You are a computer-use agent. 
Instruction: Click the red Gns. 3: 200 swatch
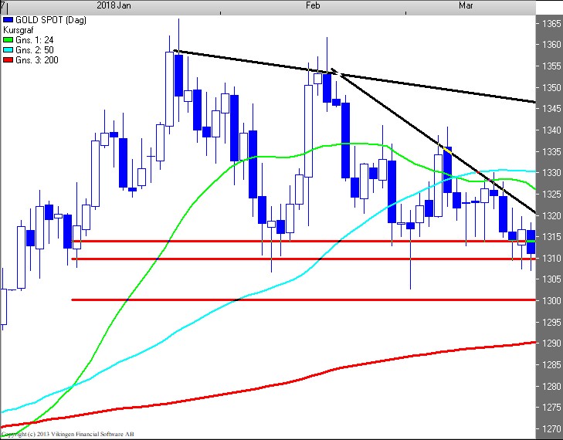click(x=8, y=60)
